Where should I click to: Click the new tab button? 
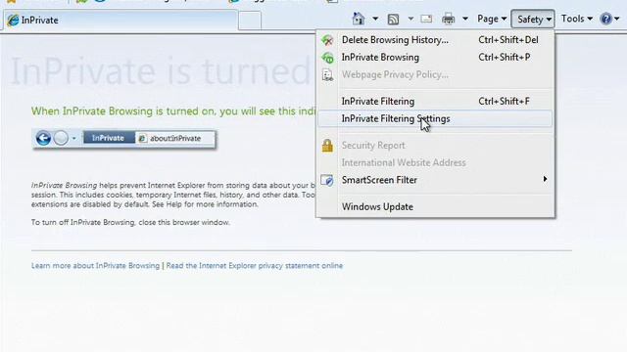coord(250,21)
